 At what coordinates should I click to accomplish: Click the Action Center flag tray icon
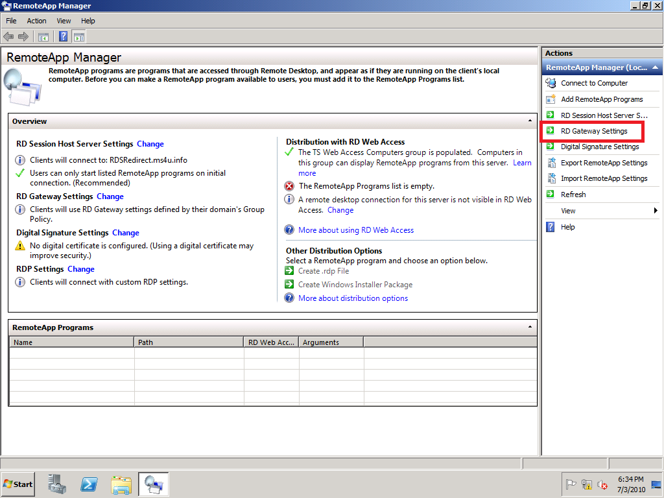click(571, 484)
